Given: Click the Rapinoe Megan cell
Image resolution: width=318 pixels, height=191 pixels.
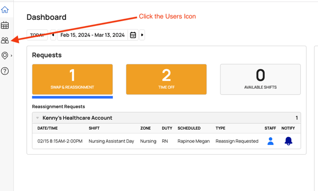Looking at the screenshot, I should pos(194,141).
